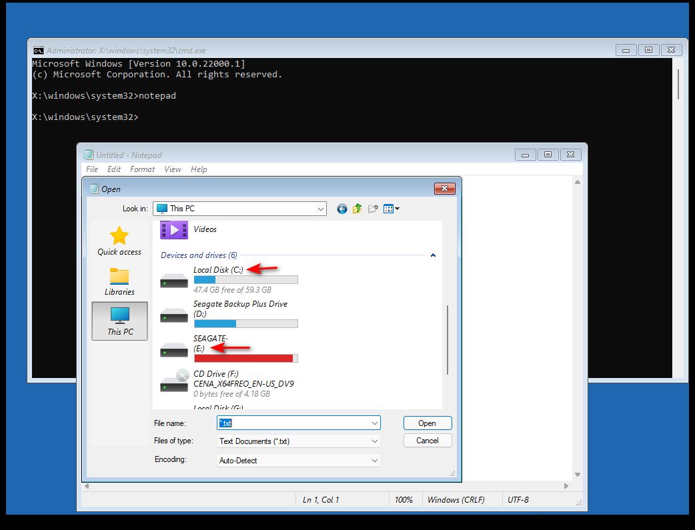Open the View Menu dropdown arrow
Screen dimensions: 695x530
[x=397, y=209]
